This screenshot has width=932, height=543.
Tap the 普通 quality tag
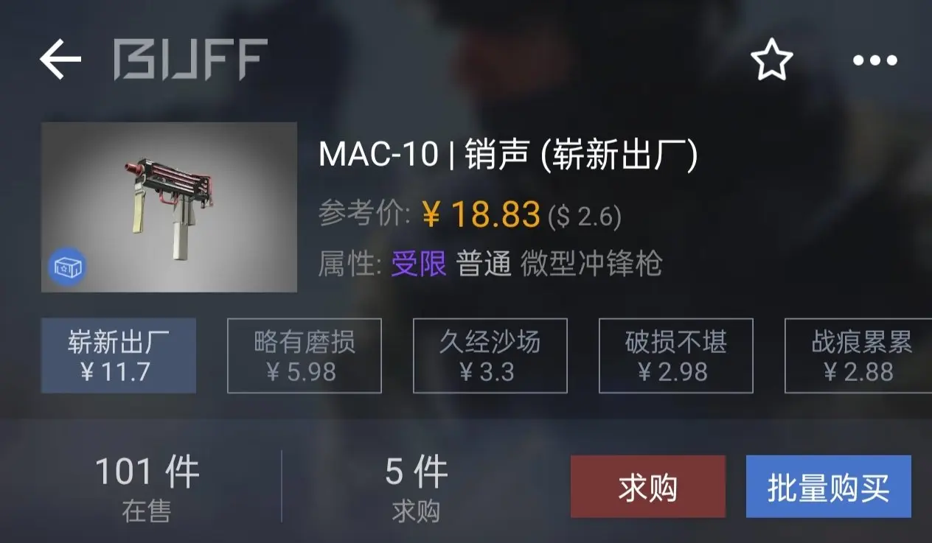point(484,263)
